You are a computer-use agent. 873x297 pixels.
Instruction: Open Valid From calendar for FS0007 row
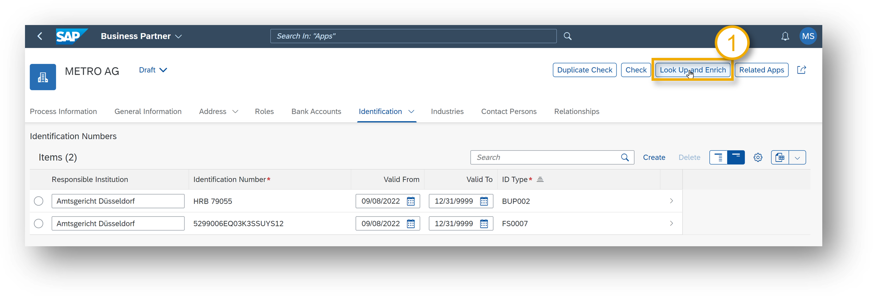tap(411, 224)
